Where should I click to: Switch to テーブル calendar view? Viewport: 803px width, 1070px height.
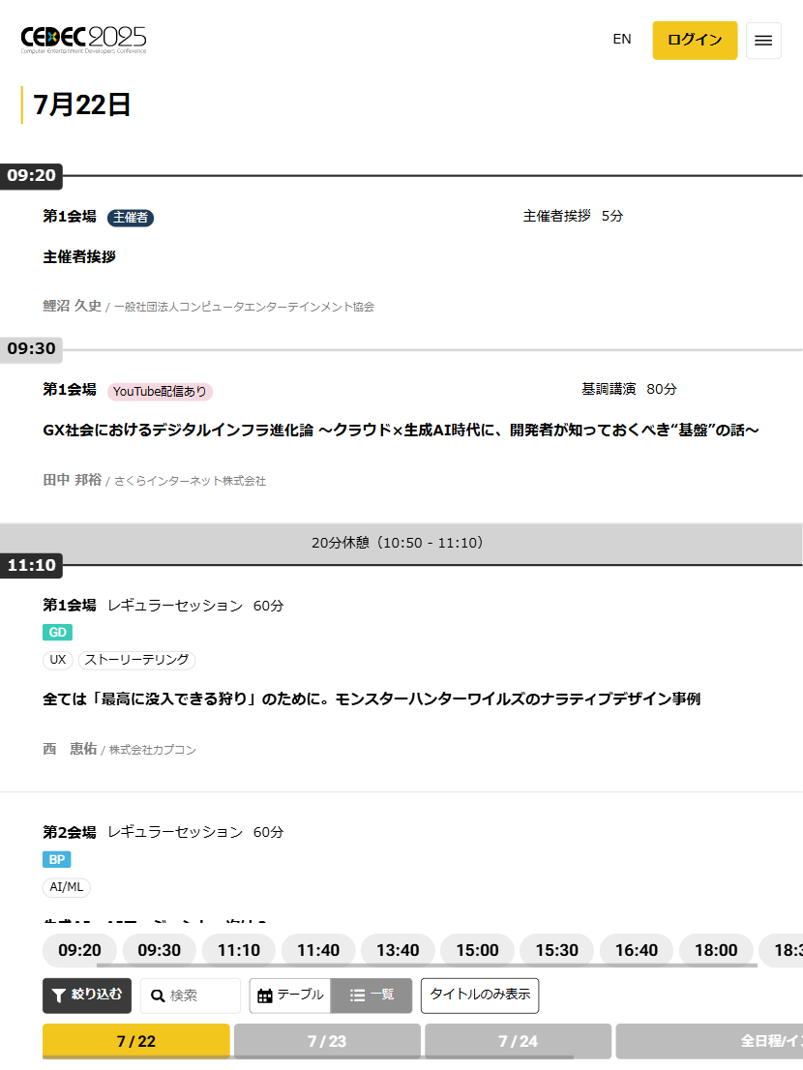[x=290, y=996]
